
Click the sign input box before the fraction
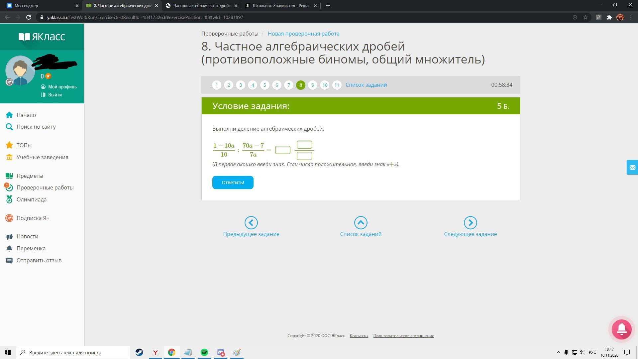[x=282, y=150]
